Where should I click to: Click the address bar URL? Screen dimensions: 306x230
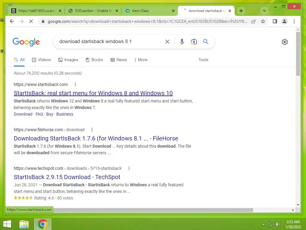click(x=147, y=21)
